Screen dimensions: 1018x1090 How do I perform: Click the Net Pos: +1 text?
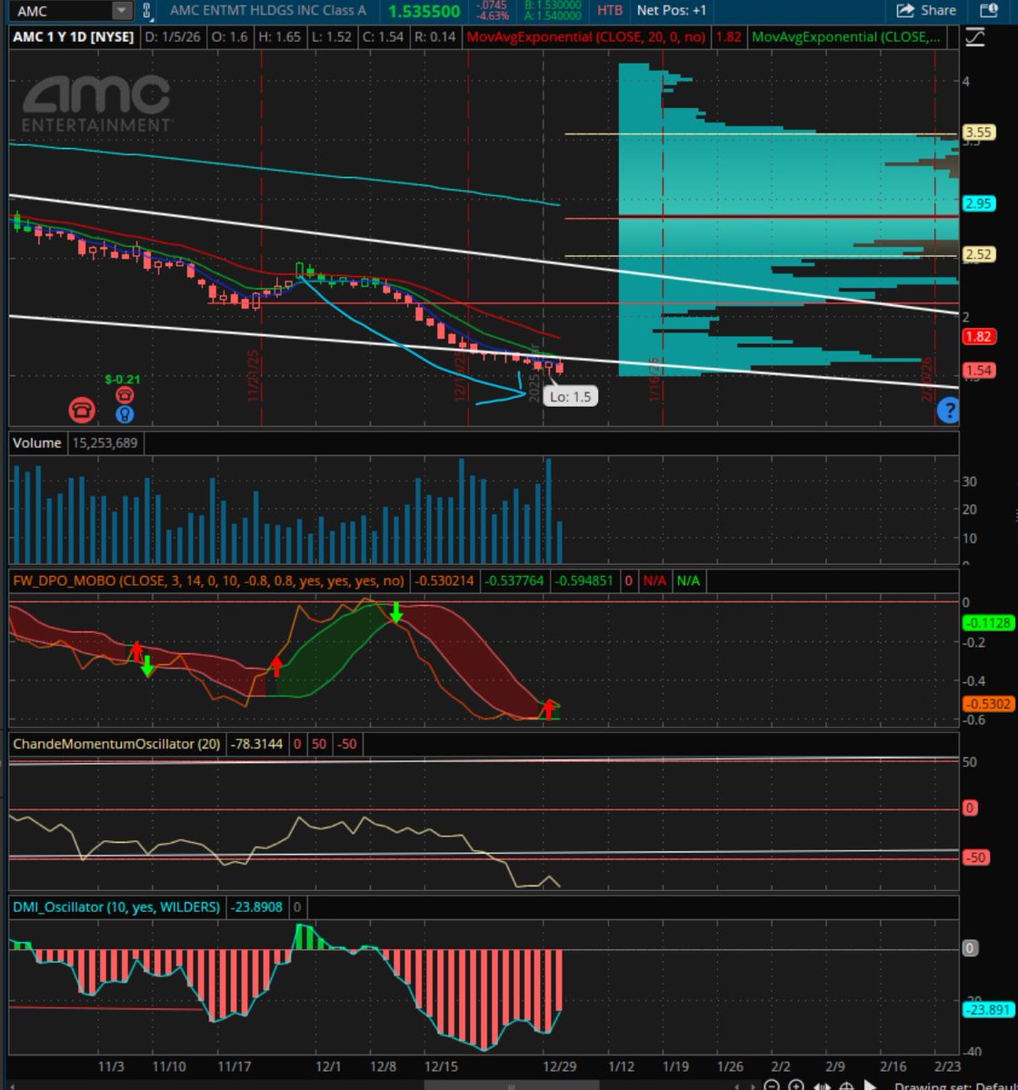click(x=672, y=10)
